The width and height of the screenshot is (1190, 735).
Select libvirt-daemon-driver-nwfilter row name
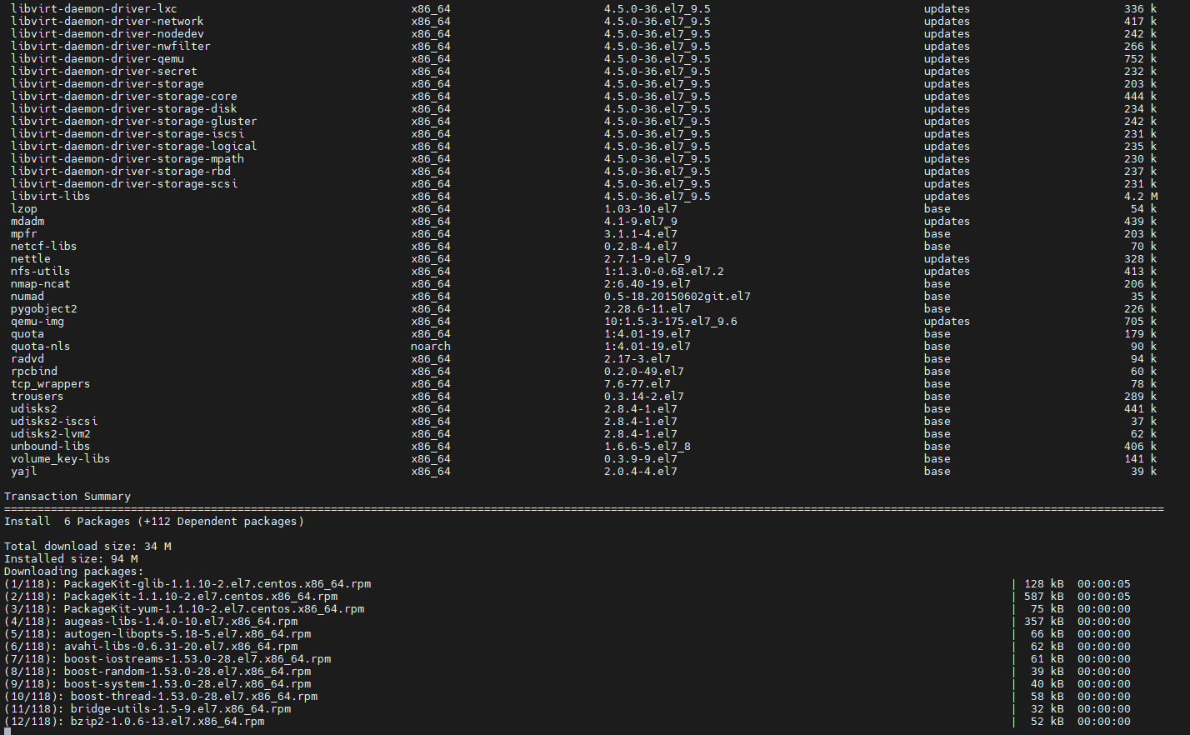coord(110,47)
